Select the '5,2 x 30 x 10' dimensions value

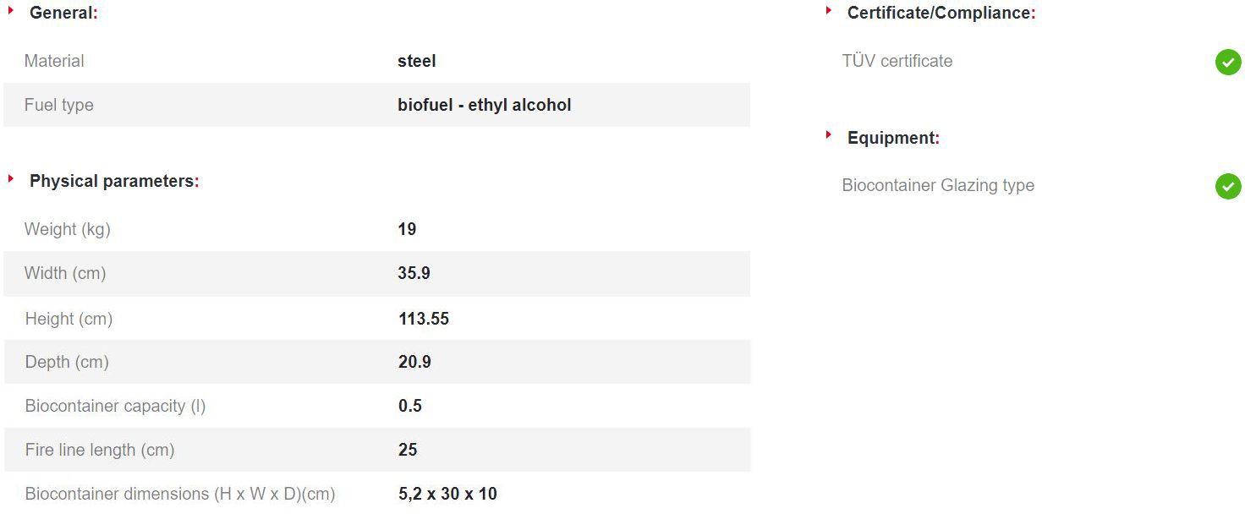tap(447, 494)
